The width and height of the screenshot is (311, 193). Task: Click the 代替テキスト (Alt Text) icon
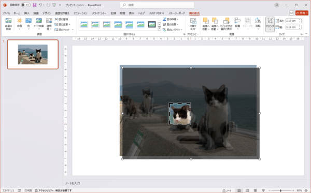193,21
